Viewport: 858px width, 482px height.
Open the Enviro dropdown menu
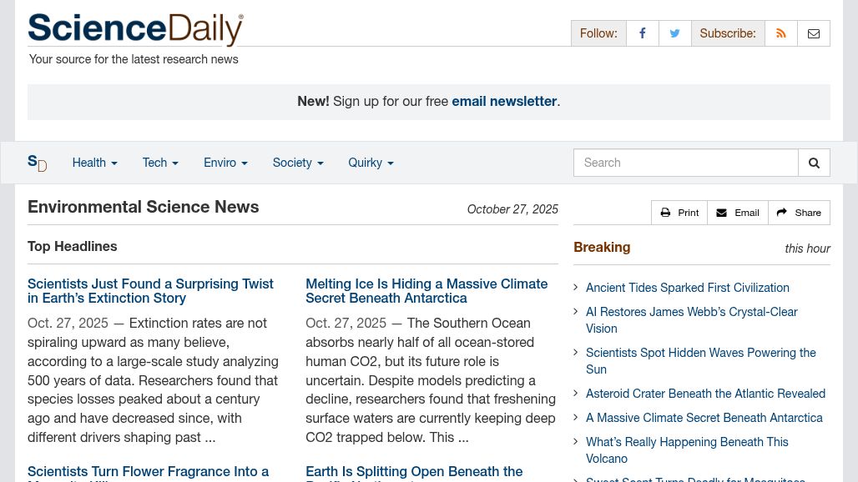tap(225, 163)
